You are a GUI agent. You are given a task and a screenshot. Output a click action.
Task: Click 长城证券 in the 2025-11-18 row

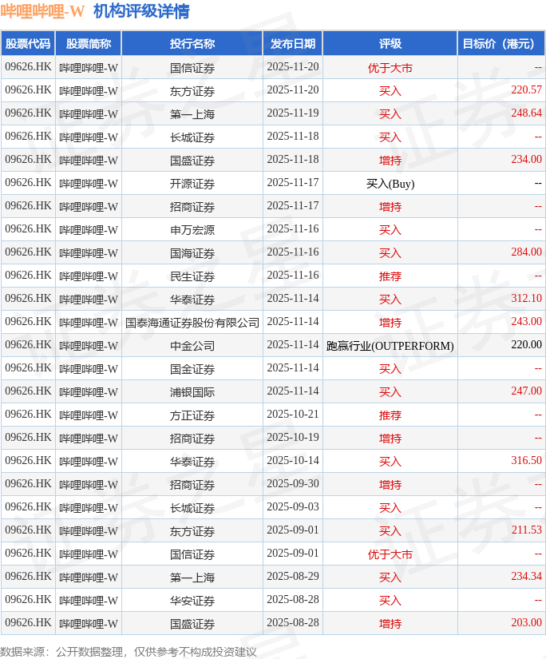pyautogui.click(x=192, y=137)
